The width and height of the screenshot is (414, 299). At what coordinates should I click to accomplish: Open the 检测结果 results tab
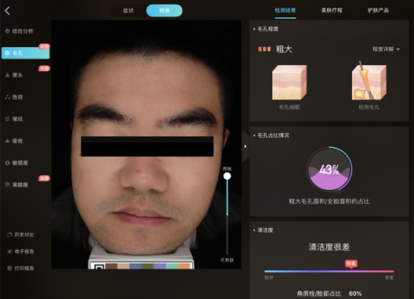286,11
